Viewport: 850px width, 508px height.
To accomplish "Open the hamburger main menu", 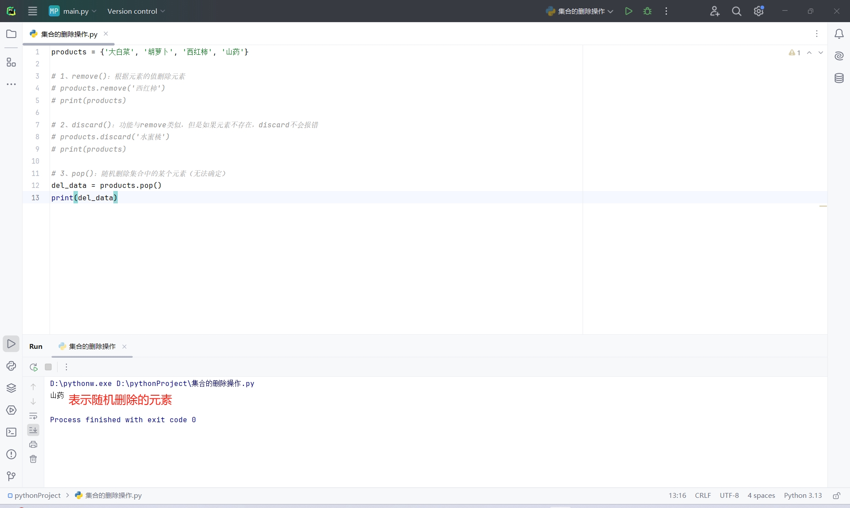I will [32, 11].
